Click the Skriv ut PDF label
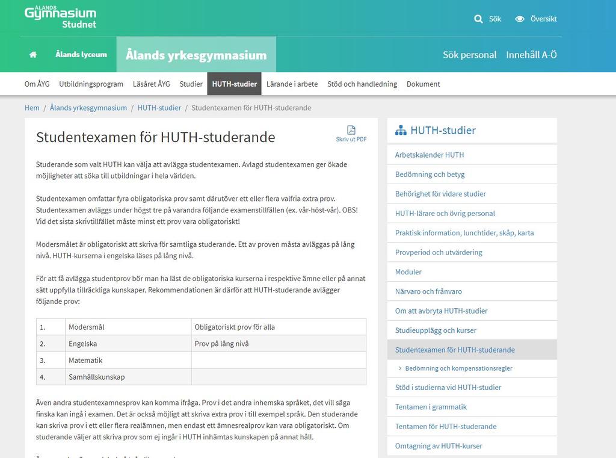 click(351, 139)
